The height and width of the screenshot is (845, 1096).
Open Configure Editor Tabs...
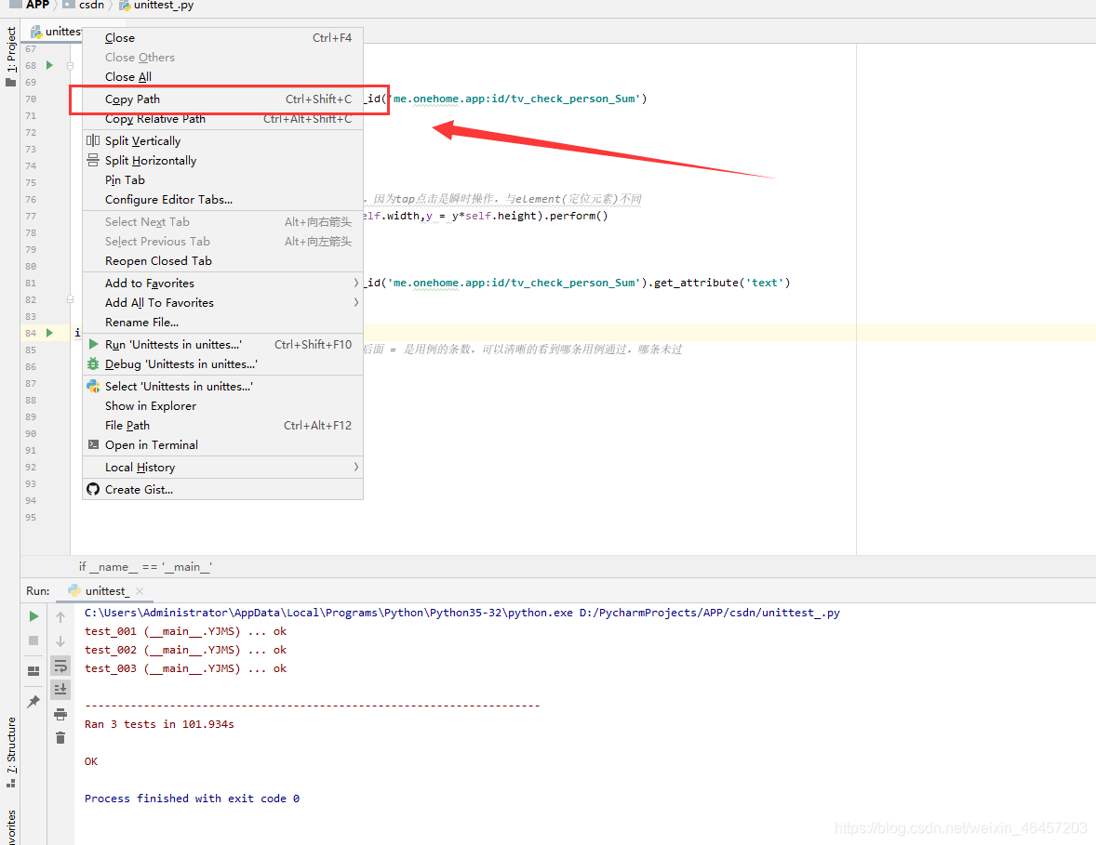click(222, 200)
